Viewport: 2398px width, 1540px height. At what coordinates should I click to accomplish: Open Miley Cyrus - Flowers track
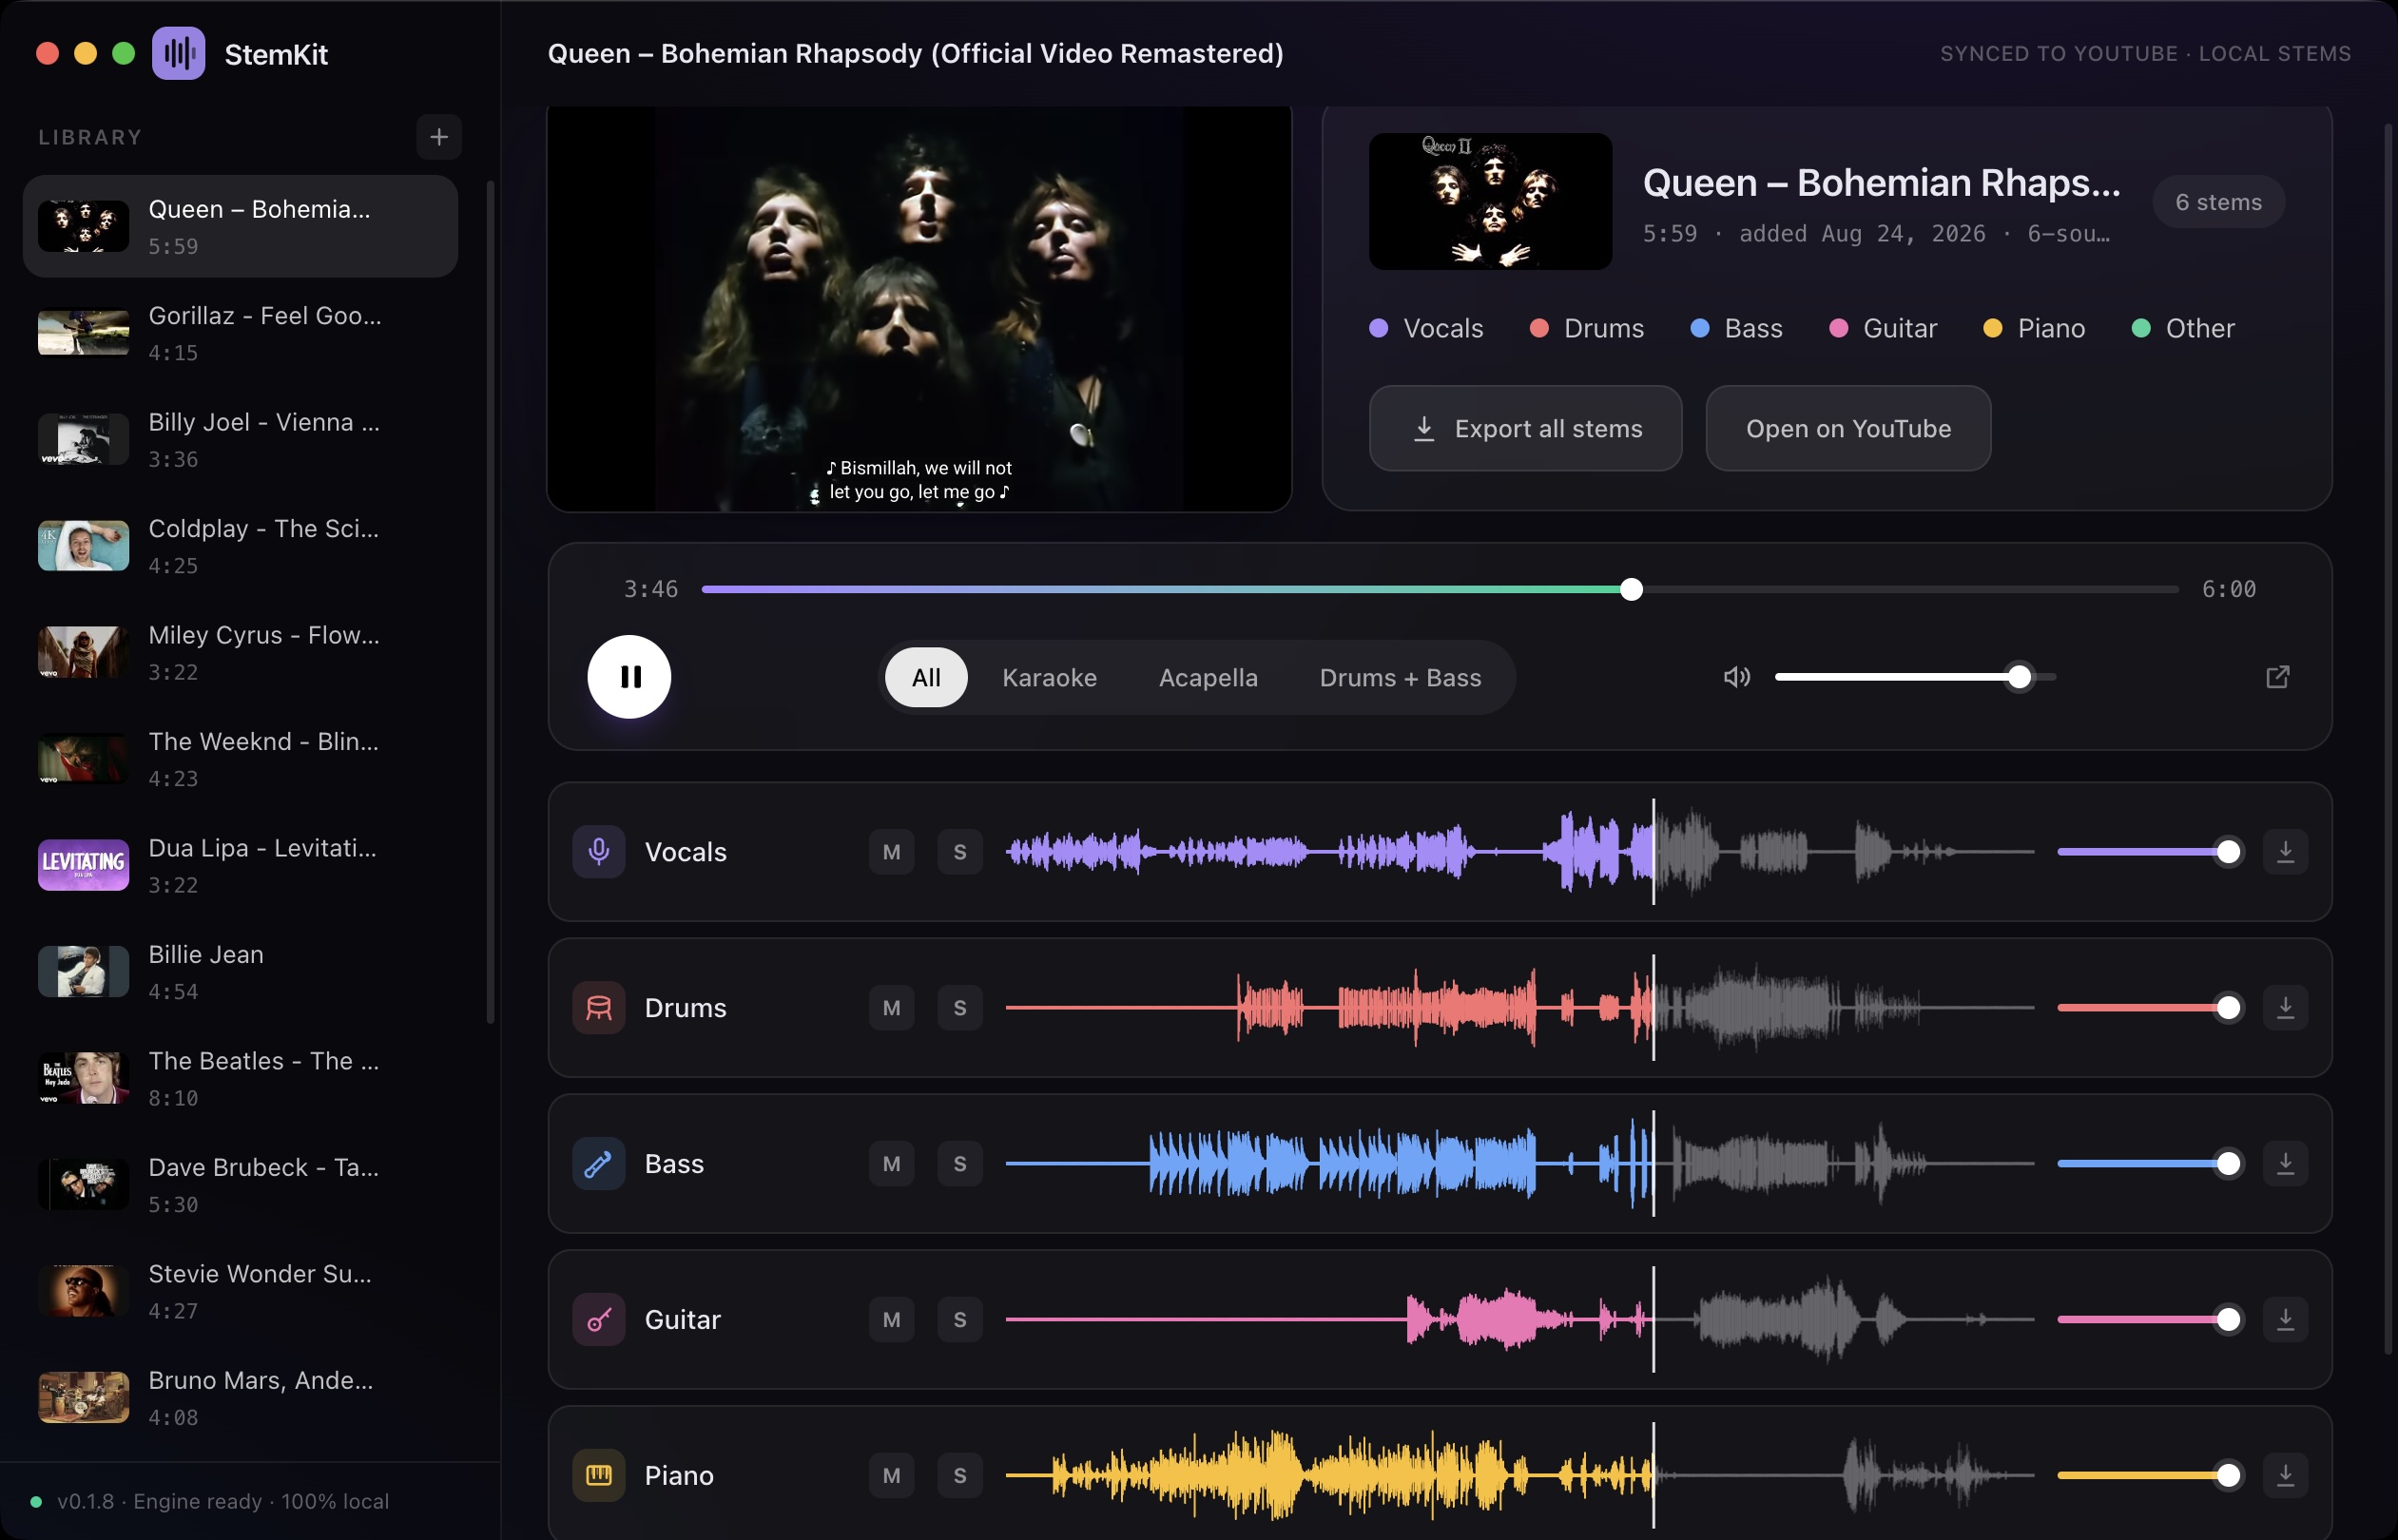click(x=240, y=653)
